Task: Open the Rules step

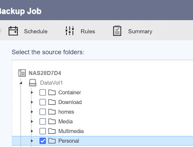Action: 88,31
